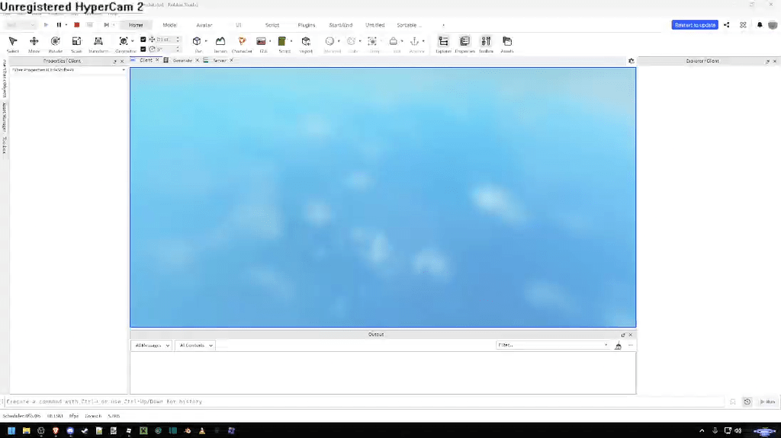The width and height of the screenshot is (781, 438).
Task: Stop the playtest with the red square
Action: coord(77,25)
